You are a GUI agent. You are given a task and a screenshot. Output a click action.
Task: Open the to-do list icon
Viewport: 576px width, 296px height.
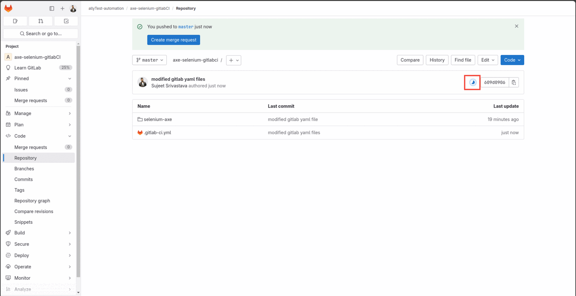pyautogui.click(x=66, y=21)
